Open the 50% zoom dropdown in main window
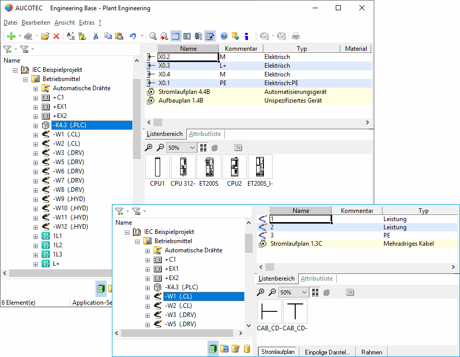This screenshot has height=357, width=460. point(193,147)
